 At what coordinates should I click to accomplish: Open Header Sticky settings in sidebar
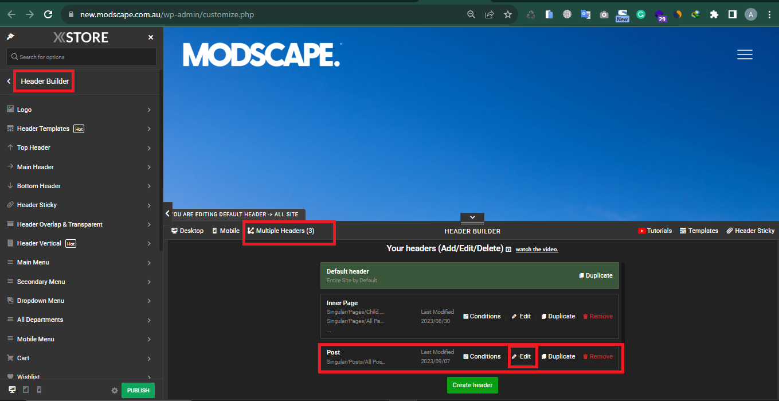click(x=79, y=205)
